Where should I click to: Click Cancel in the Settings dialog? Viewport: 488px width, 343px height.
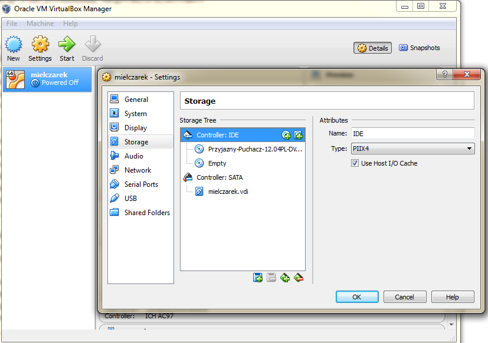coord(405,297)
